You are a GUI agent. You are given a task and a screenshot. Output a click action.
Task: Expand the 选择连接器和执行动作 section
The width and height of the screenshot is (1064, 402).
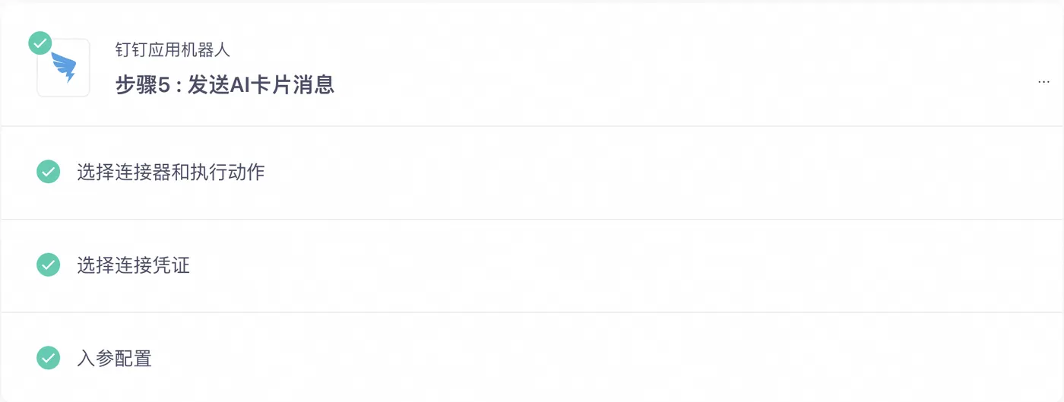click(532, 173)
